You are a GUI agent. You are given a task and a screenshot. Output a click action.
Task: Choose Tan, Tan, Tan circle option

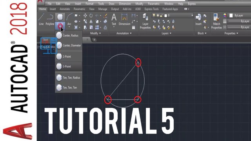coord(69,88)
